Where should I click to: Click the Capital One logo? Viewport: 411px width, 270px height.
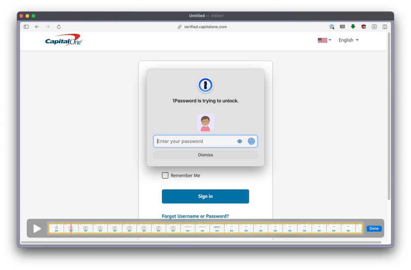click(64, 40)
